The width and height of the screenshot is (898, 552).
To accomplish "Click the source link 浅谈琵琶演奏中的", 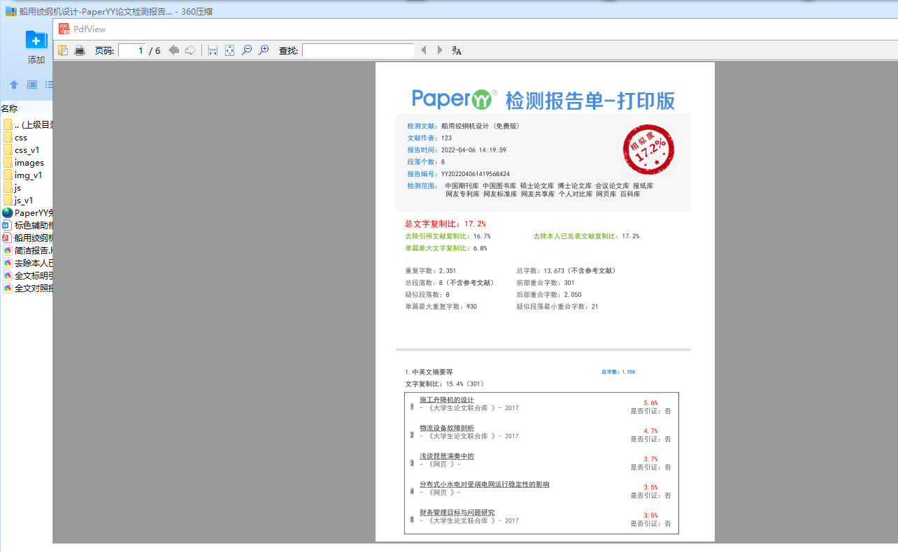I will [447, 456].
